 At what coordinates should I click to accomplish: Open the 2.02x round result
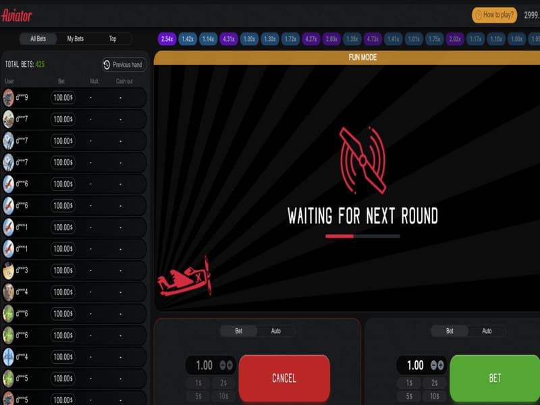[x=455, y=39]
